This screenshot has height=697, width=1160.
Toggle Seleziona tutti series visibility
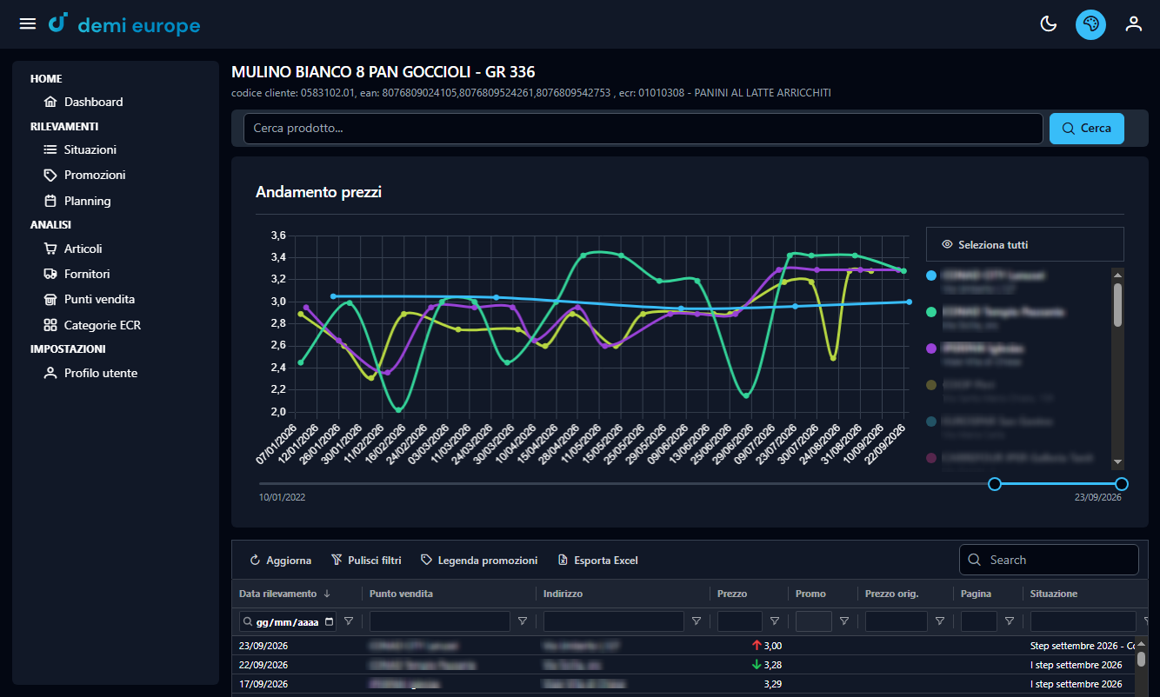click(x=1025, y=244)
